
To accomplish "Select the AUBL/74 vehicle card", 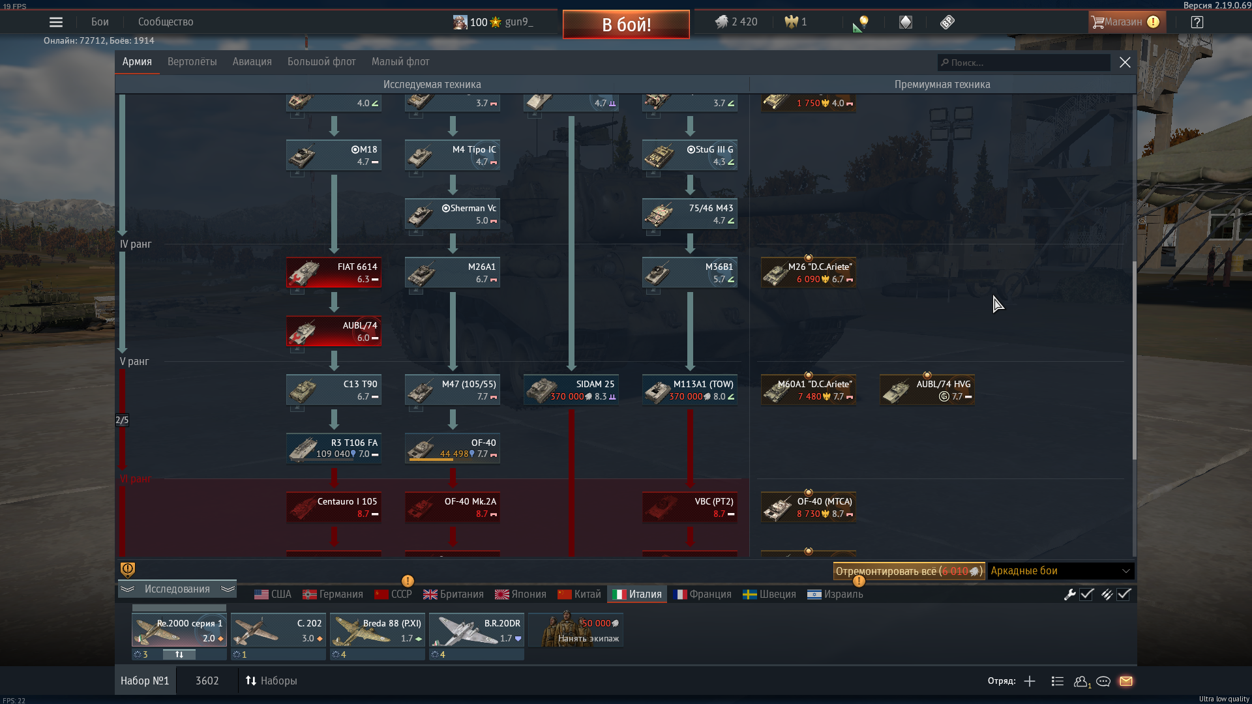I will click(334, 331).
